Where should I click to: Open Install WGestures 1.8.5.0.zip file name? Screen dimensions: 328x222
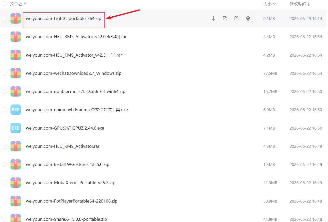coord(68,164)
